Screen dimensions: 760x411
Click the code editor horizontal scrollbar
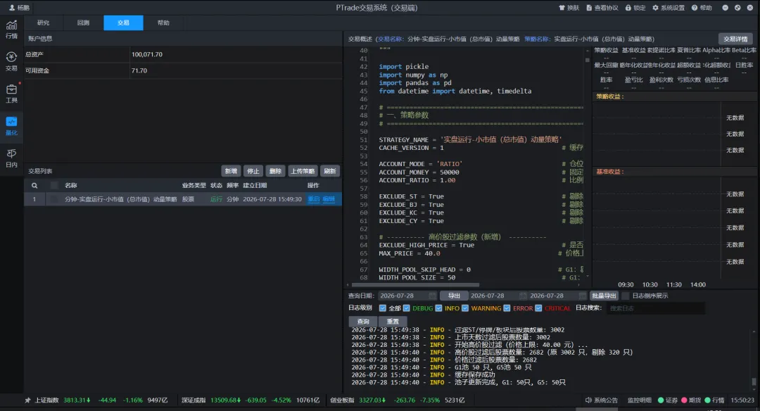click(415, 285)
